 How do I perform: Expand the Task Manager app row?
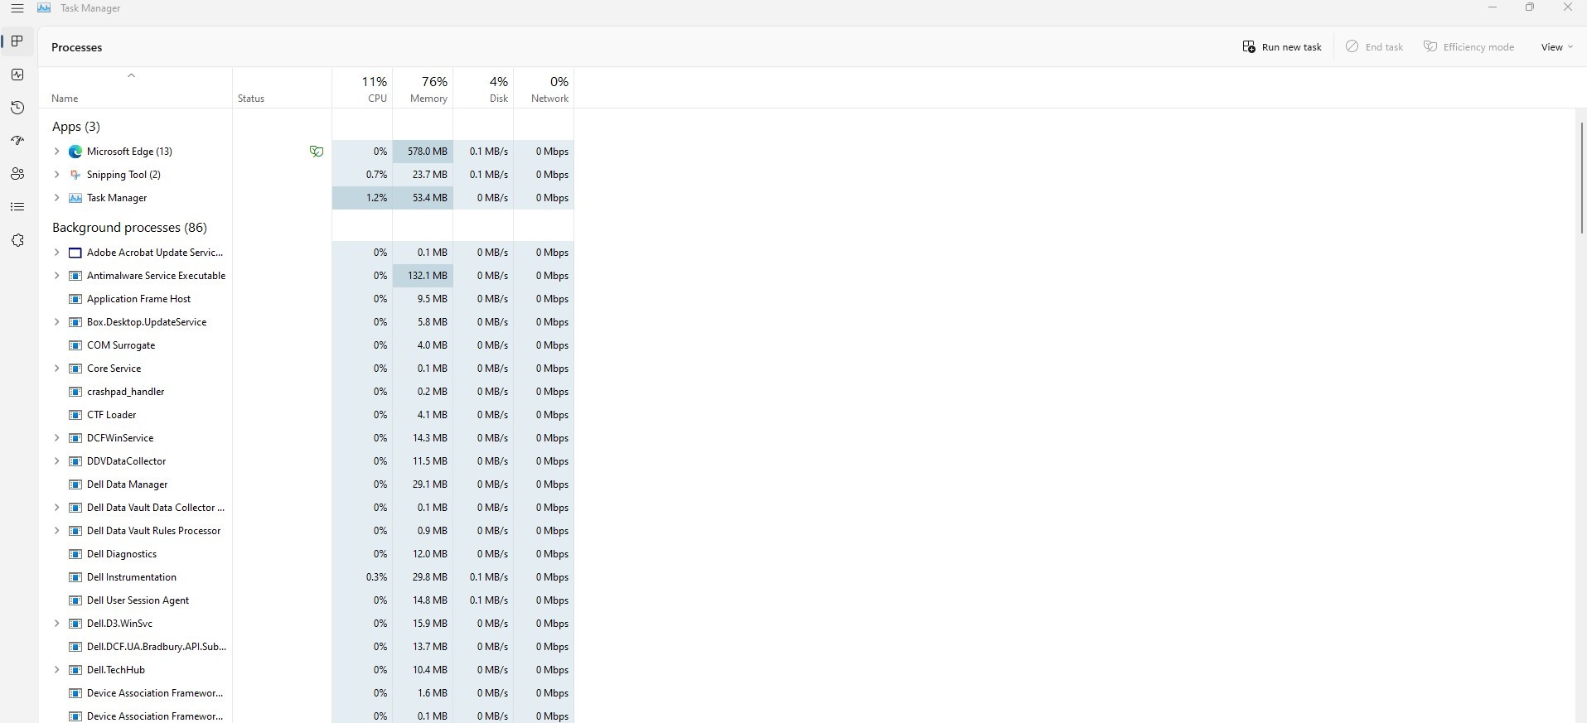(x=56, y=198)
